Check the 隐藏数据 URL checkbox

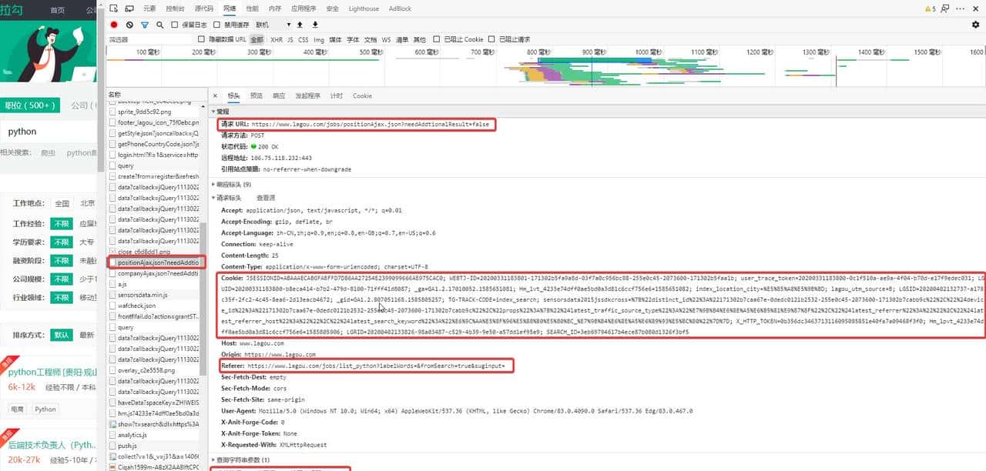click(202, 39)
